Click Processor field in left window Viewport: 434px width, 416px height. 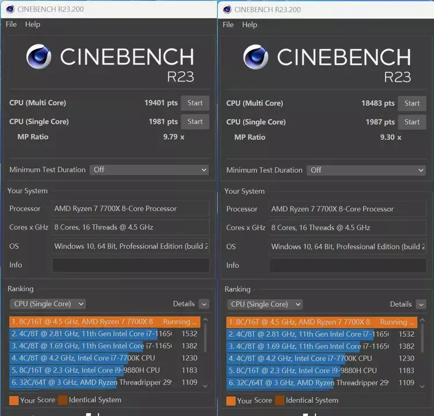pos(131,209)
